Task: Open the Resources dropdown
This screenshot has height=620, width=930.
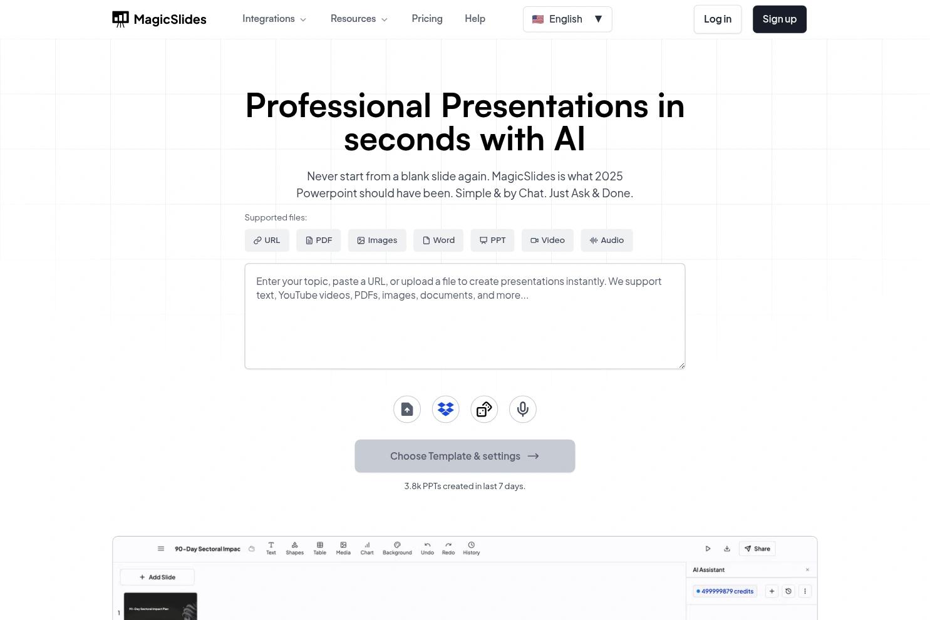Action: [359, 19]
